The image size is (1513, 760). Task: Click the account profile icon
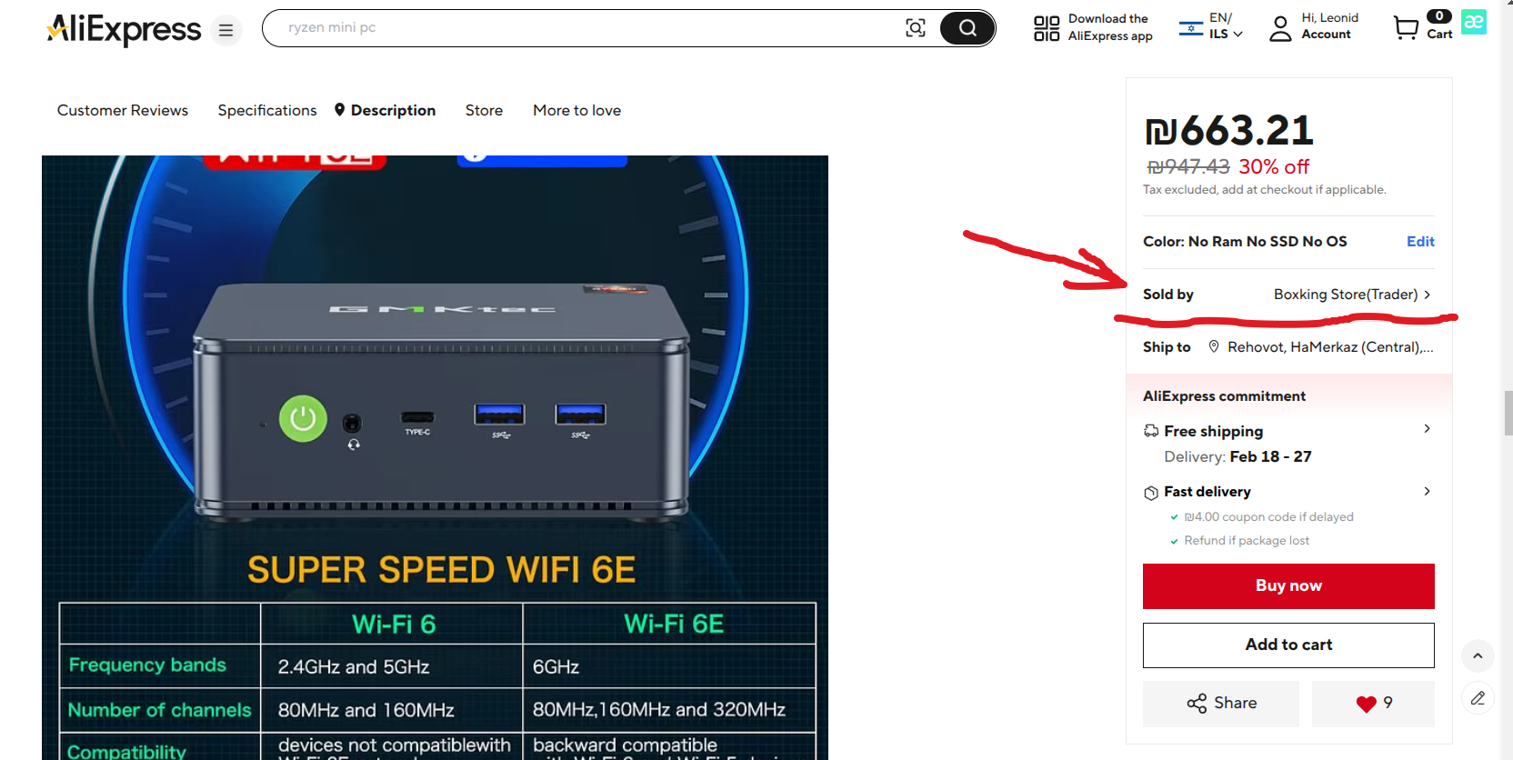[x=1280, y=28]
